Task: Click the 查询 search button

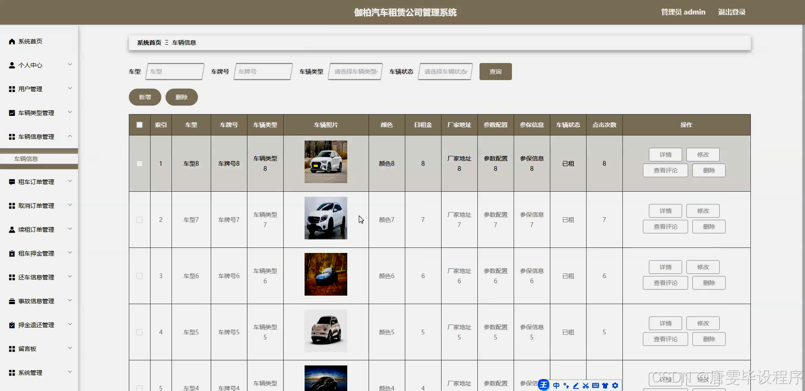Action: [x=495, y=72]
